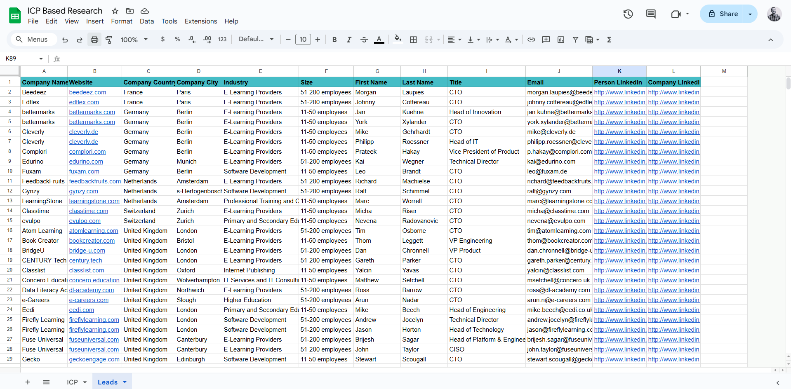791x389 pixels.
Task: Open the Extensions menu
Action: [x=201, y=21]
